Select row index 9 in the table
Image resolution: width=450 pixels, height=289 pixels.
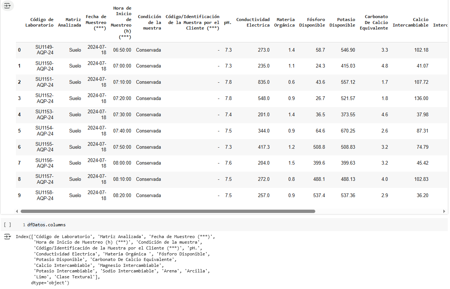19,196
